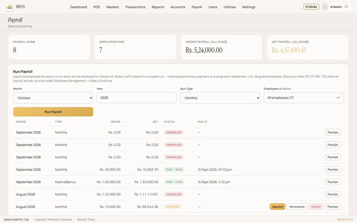Open the Masters menu
Image resolution: width=357 pixels, height=223 pixels.
tap(112, 7)
